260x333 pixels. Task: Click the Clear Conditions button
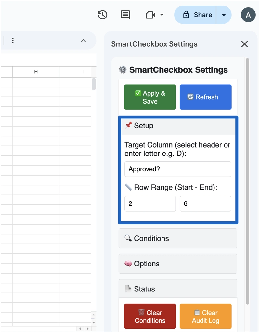150,316
